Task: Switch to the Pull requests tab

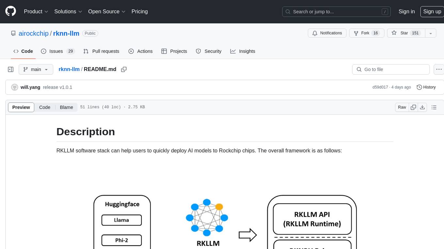Action: (101, 51)
